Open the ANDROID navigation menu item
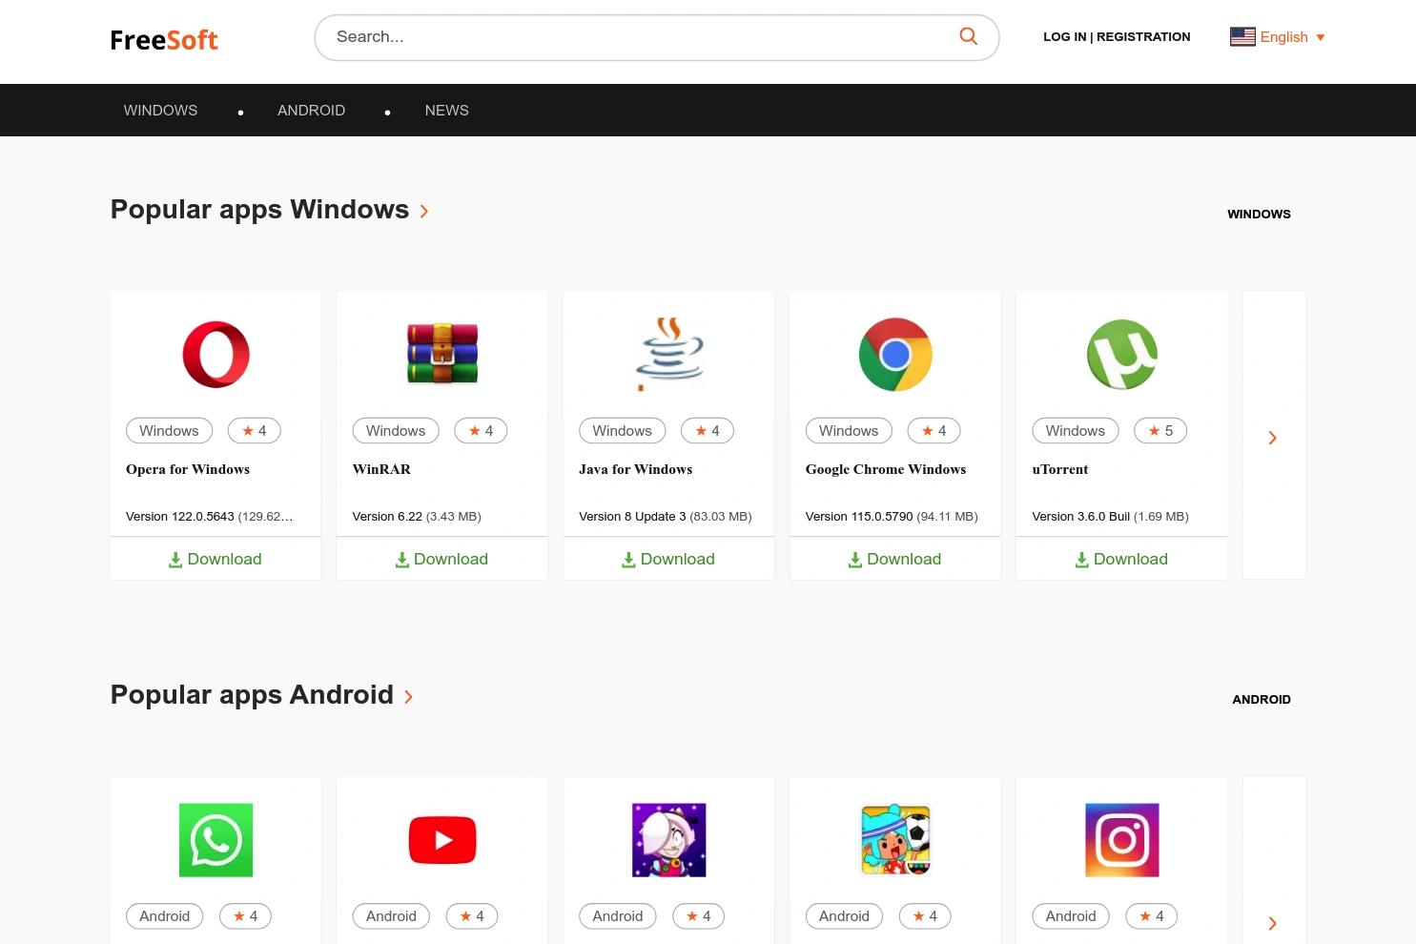The width and height of the screenshot is (1416, 944). [x=311, y=111]
